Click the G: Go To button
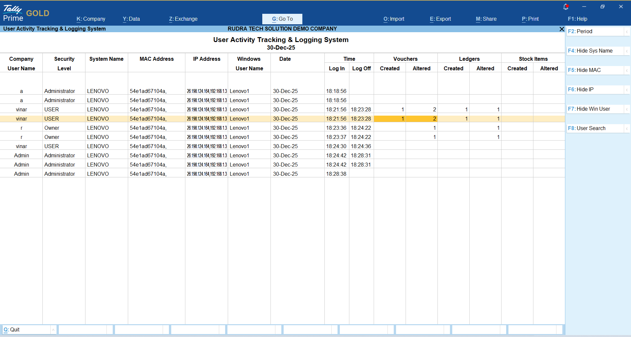 pos(282,19)
